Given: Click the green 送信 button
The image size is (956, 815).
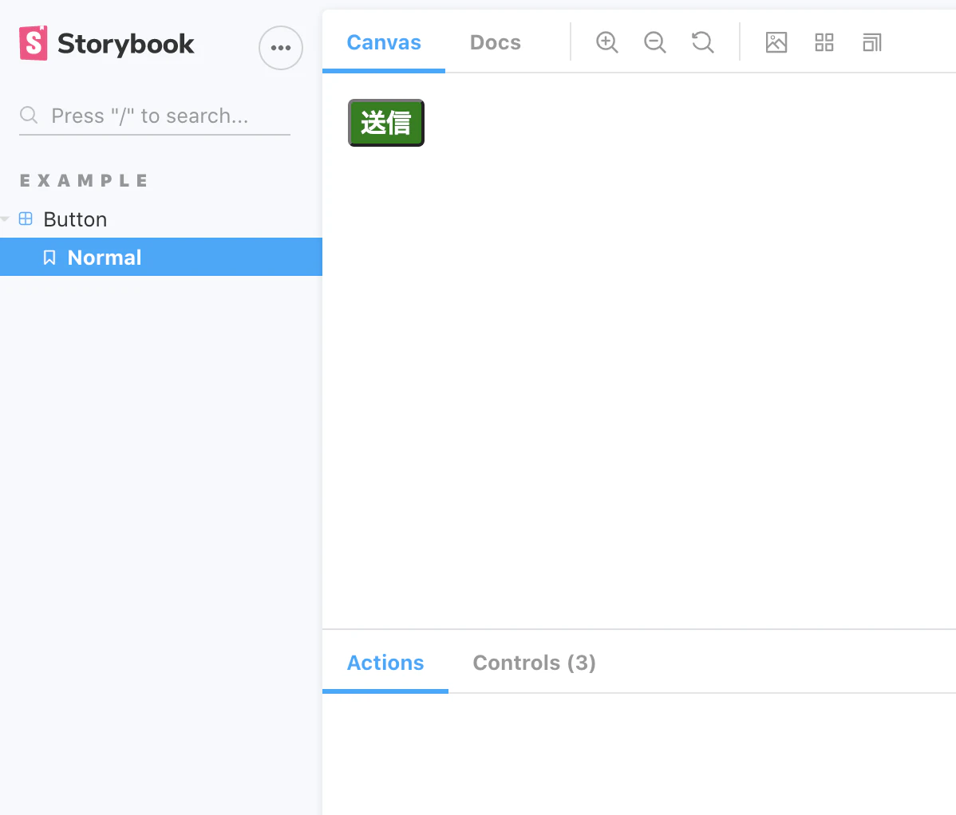Looking at the screenshot, I should 386,123.
